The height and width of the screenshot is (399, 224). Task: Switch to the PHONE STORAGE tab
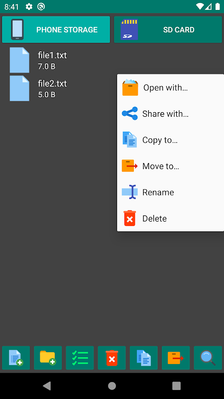tap(56, 29)
